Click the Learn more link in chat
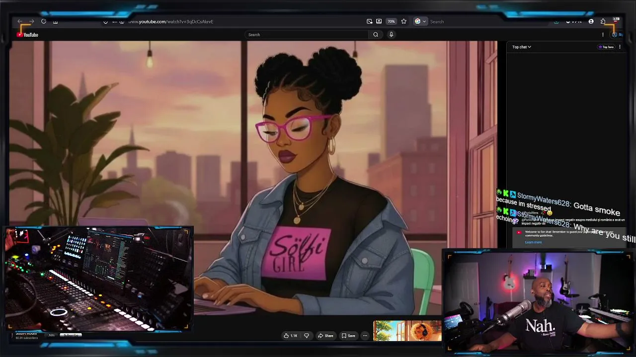 (x=533, y=242)
